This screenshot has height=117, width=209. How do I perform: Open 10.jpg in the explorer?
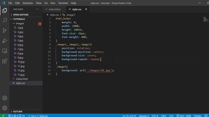click(x=21, y=62)
